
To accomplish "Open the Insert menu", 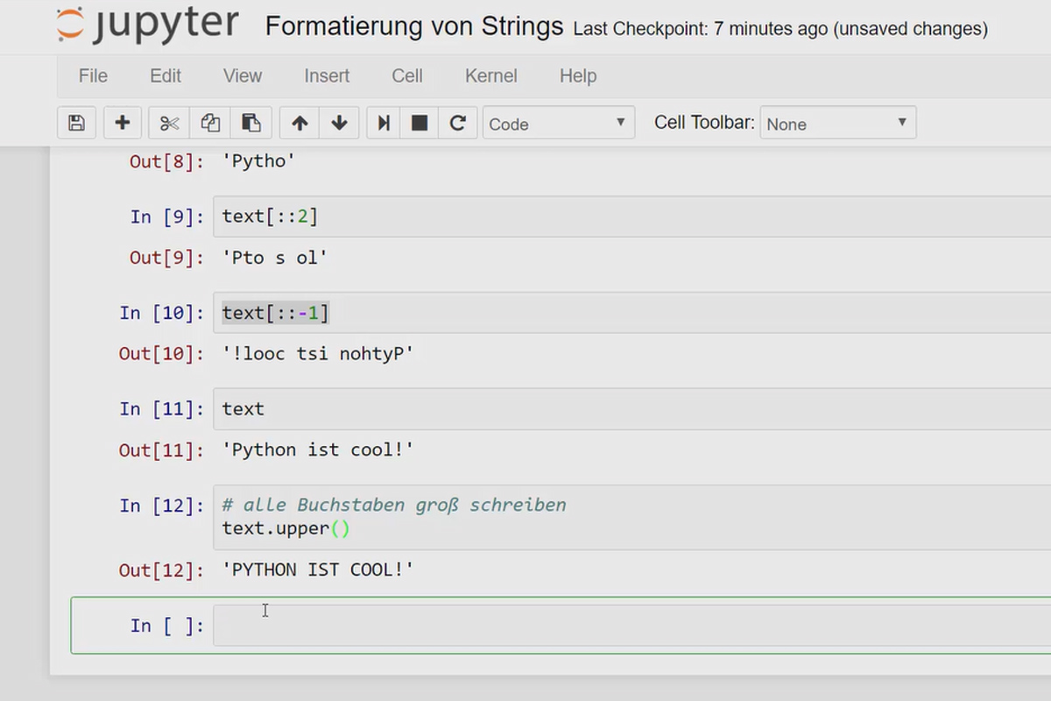I will (x=327, y=76).
